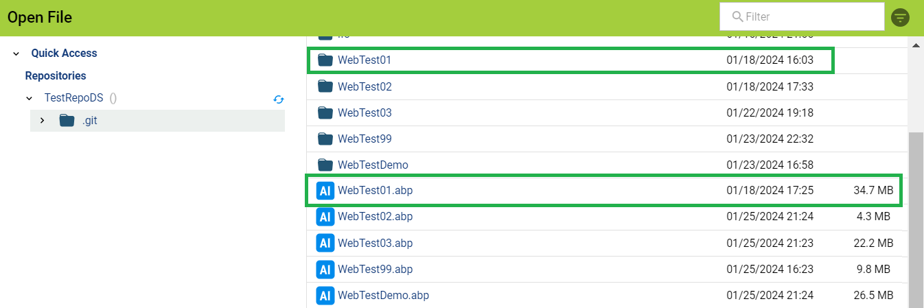
Task: Click the WebTest01 folder icon
Action: tap(325, 60)
